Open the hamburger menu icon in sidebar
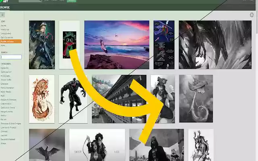 2,15
